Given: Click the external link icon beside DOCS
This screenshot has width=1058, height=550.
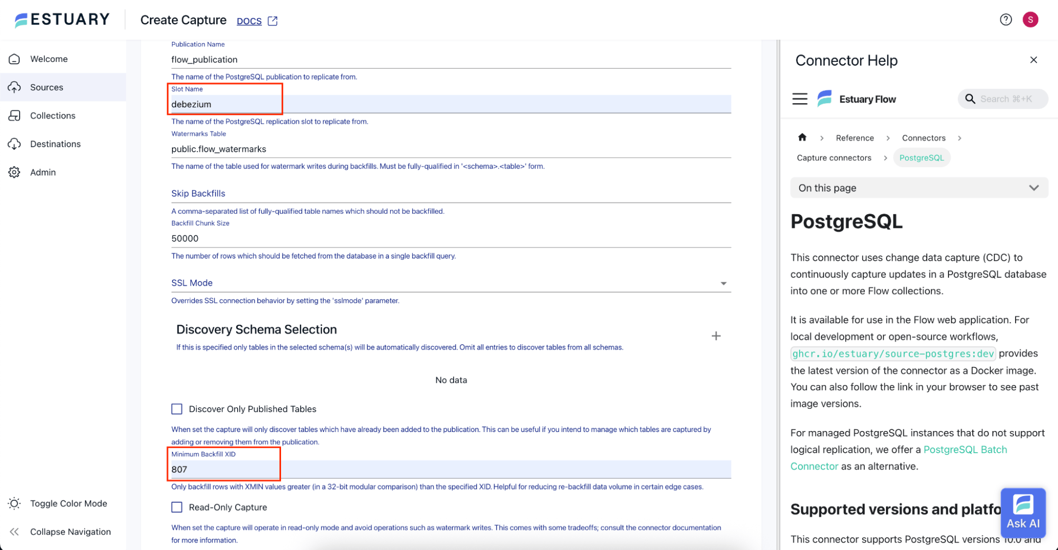Looking at the screenshot, I should click(x=273, y=21).
